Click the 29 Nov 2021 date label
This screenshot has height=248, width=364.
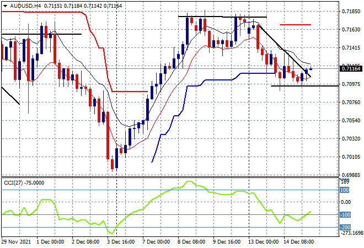coord(16,242)
